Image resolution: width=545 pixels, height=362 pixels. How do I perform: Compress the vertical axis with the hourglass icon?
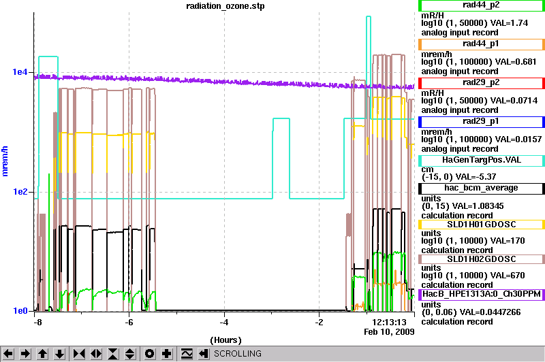113,354
